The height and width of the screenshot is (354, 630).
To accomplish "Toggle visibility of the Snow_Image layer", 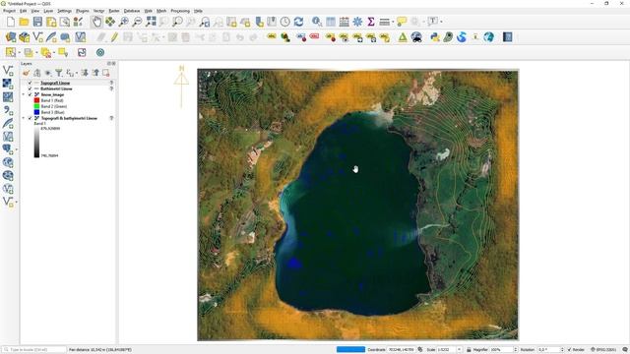I will tap(30, 94).
